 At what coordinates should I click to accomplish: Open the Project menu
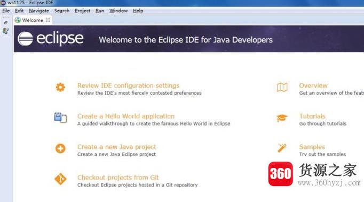pos(82,11)
